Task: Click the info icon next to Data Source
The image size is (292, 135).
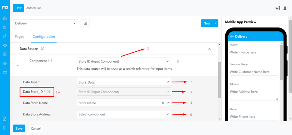Action: point(43,49)
